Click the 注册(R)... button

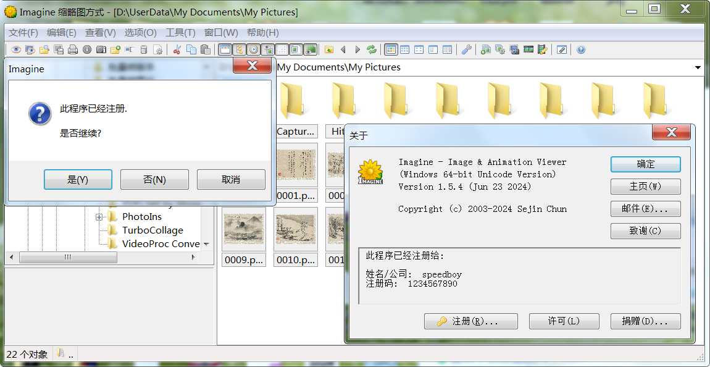tap(471, 321)
